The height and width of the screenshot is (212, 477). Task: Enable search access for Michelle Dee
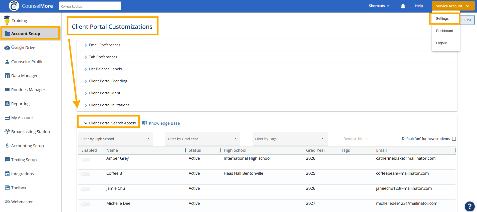pyautogui.click(x=86, y=204)
